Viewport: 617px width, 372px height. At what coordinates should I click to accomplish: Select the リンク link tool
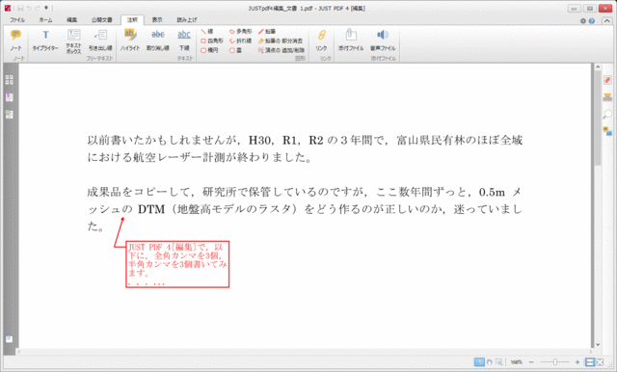[321, 40]
